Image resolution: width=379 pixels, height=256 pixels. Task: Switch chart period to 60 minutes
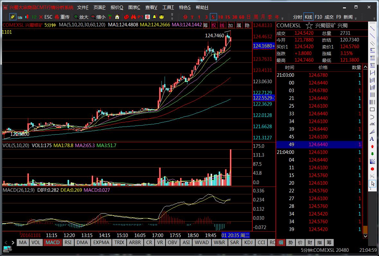click(x=241, y=17)
